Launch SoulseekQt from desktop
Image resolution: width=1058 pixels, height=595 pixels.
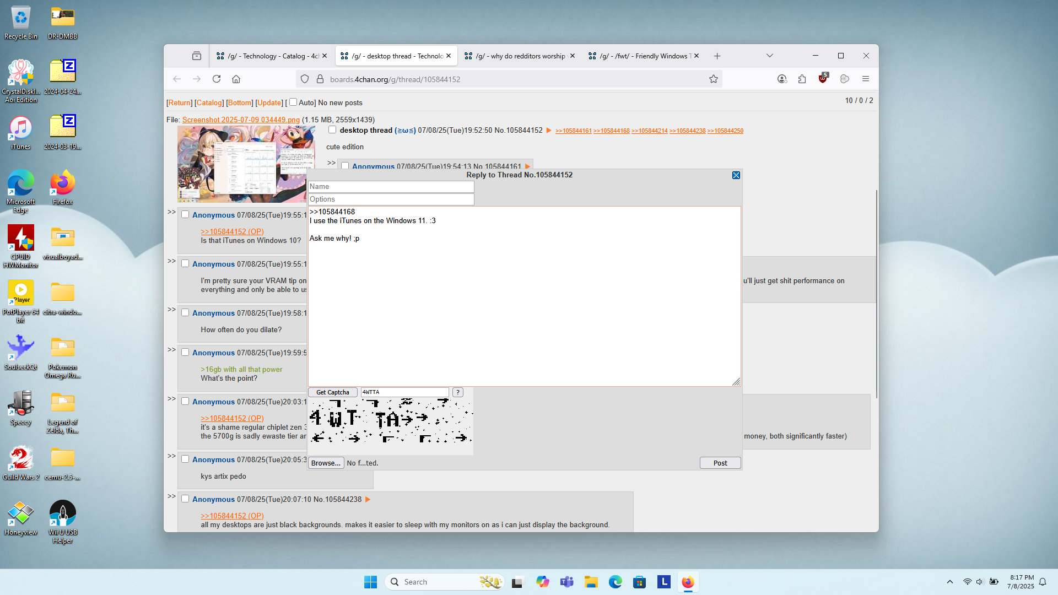pos(21,353)
